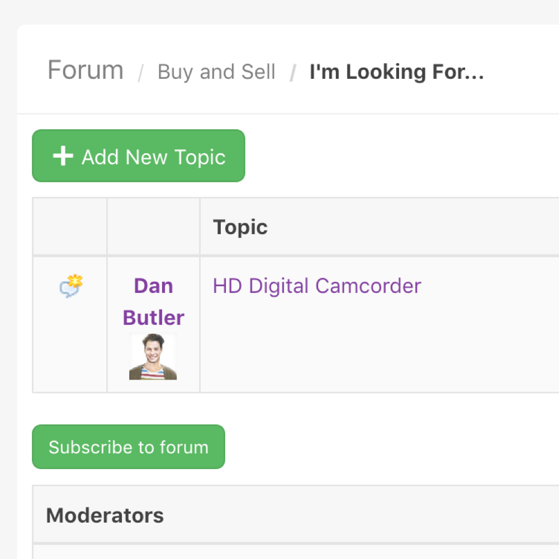Click the blank header cell above status icon
The image size is (559, 559).
(70, 227)
